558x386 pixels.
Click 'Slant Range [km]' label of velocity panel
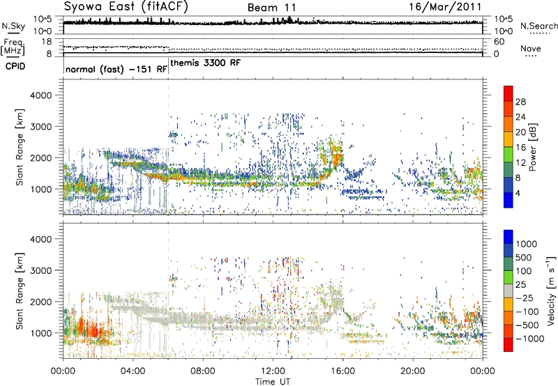tap(20, 291)
